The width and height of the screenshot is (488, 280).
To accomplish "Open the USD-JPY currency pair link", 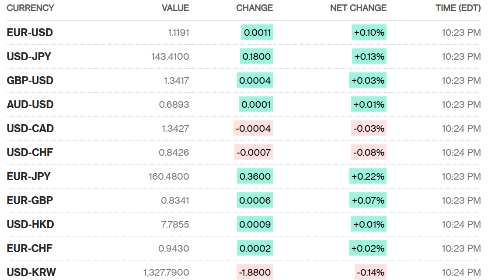I will (29, 57).
